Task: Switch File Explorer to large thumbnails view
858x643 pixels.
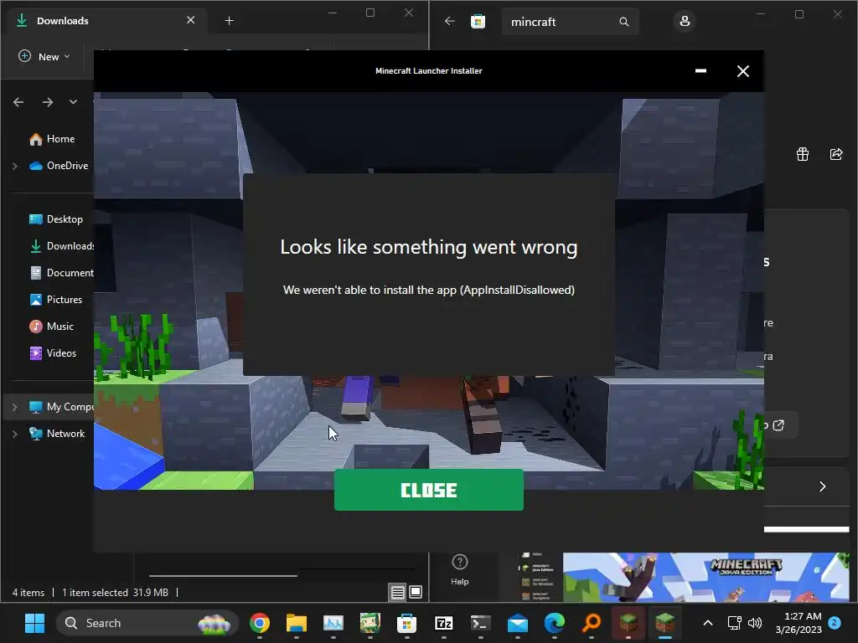Action: pyautogui.click(x=416, y=592)
